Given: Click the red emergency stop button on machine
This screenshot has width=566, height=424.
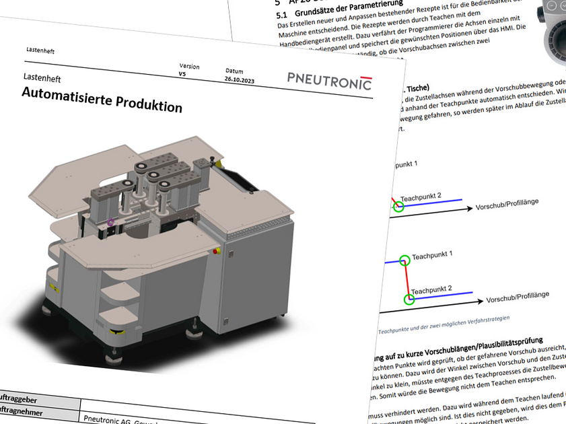Looking at the screenshot, I should [x=216, y=251].
